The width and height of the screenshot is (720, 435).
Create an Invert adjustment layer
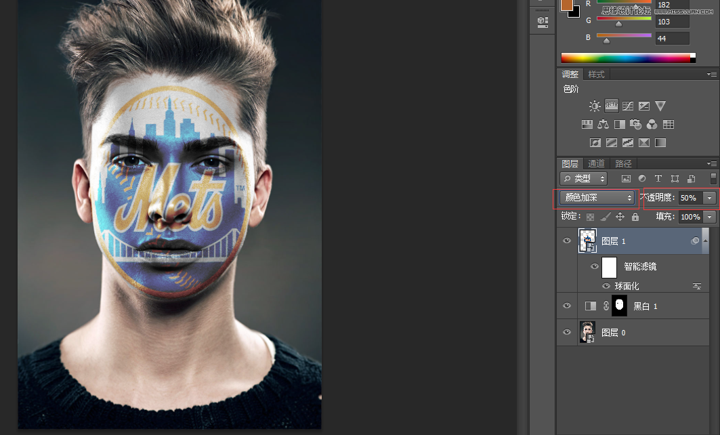click(x=595, y=143)
